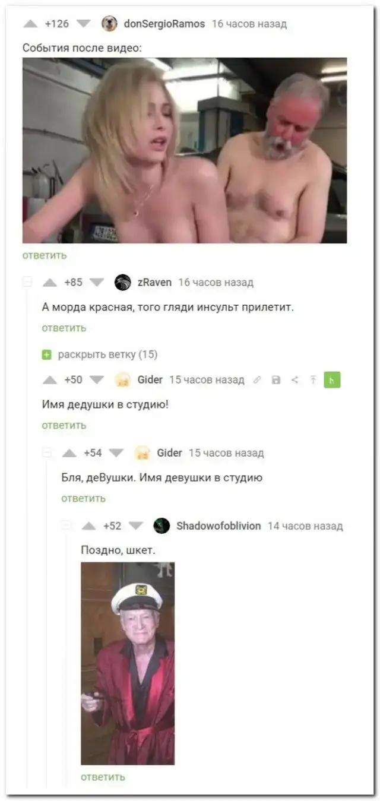Jump to parent comment arrow icon
This screenshot has height=801, width=380.
(312, 380)
